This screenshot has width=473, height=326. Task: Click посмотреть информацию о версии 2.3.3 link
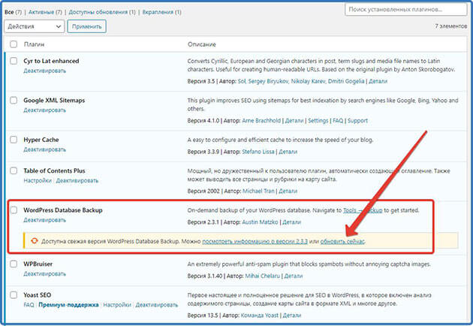click(x=255, y=241)
